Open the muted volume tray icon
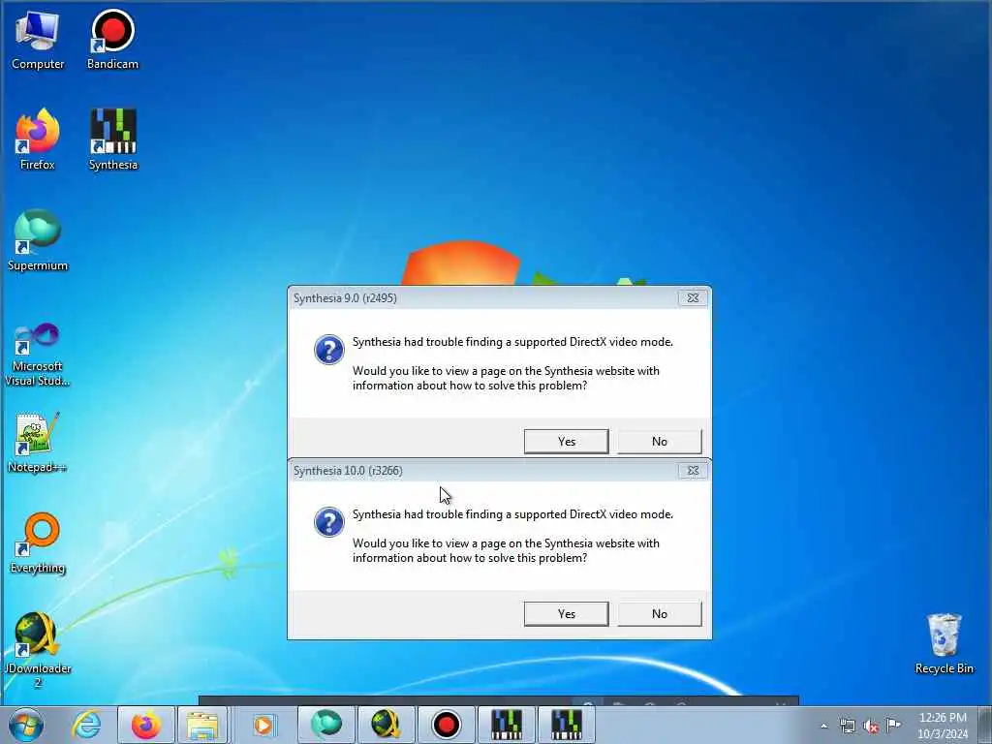 coord(871,726)
